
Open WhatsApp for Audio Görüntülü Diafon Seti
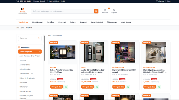tap(97, 87)
